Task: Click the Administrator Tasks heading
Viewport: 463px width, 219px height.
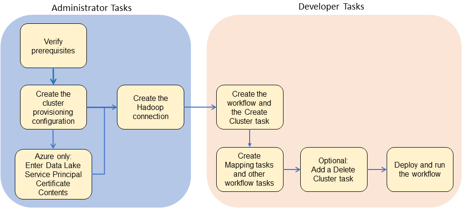Action: (91, 8)
